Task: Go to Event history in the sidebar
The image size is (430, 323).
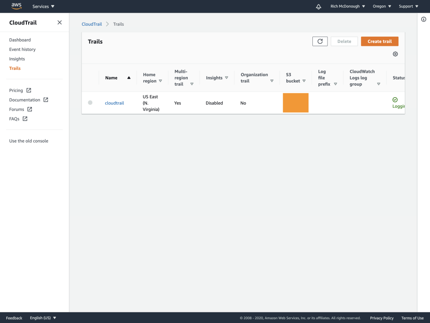Action: pyautogui.click(x=22, y=49)
